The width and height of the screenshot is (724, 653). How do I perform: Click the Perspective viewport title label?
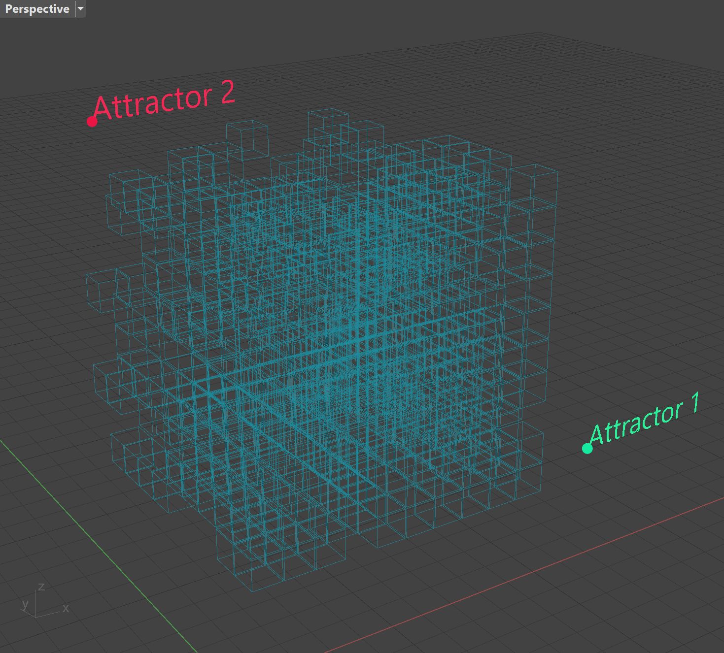[37, 9]
